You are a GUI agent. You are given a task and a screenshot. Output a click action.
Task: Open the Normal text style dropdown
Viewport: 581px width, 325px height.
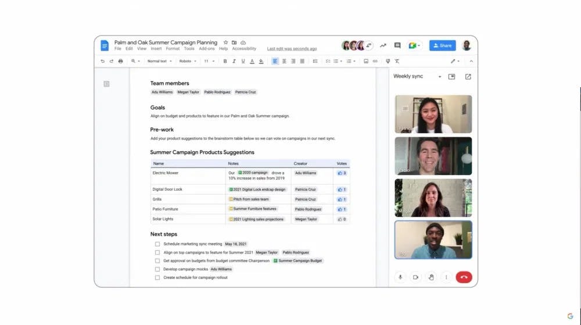point(159,61)
